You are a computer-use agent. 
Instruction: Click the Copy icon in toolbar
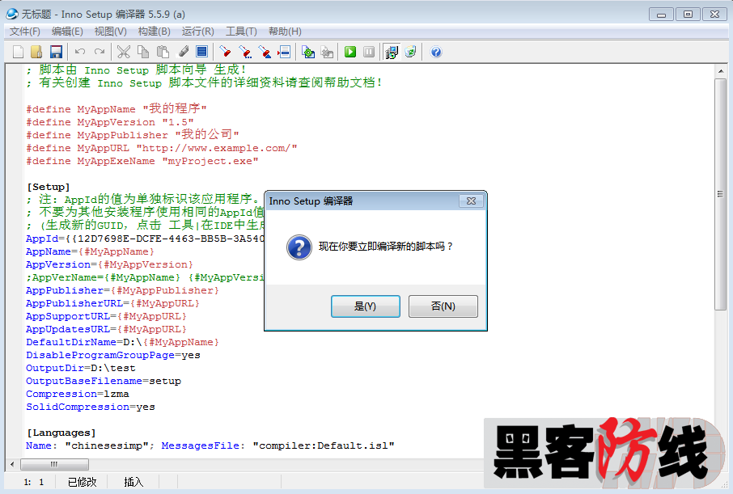[x=143, y=52]
